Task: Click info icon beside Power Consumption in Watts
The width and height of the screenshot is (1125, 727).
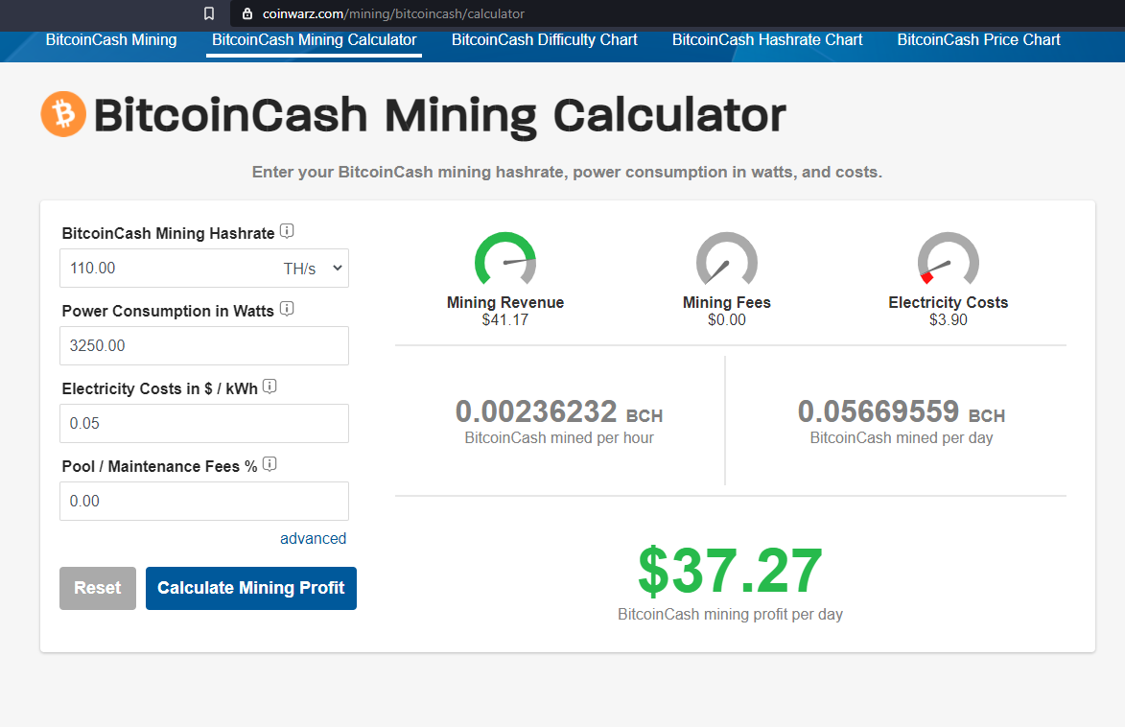Action: (x=287, y=309)
